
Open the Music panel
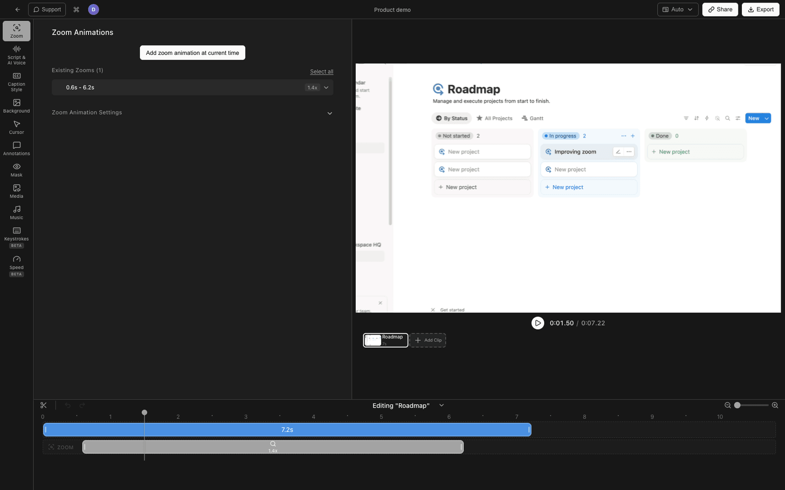(x=17, y=213)
